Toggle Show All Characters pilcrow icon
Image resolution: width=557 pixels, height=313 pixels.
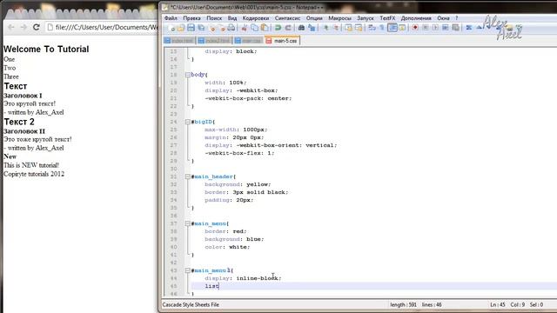tap(382, 28)
